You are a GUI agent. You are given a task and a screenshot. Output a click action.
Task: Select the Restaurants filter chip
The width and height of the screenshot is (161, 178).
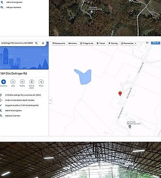tap(59, 43)
